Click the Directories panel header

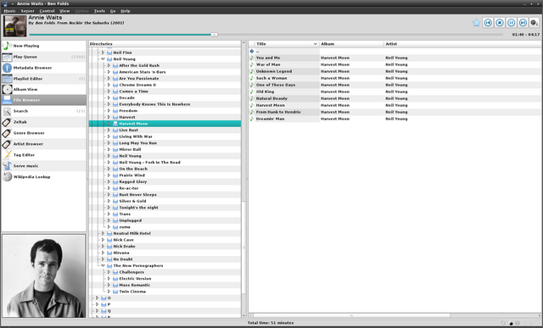(x=165, y=44)
